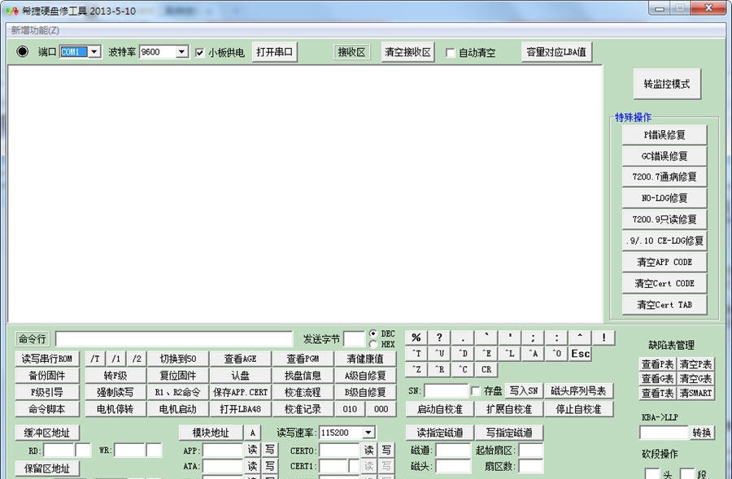The width and height of the screenshot is (732, 479).
Task: Click the /T level shortcut button
Action: pos(95,359)
